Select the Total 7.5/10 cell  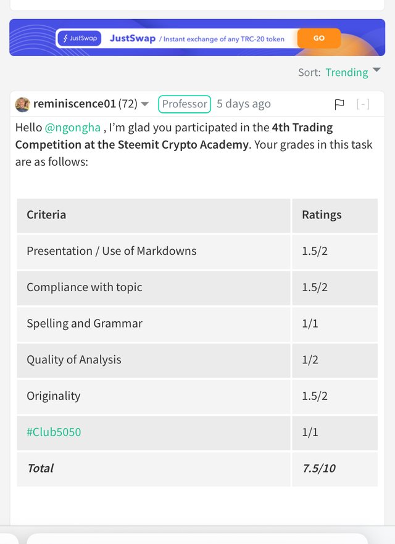(x=335, y=469)
